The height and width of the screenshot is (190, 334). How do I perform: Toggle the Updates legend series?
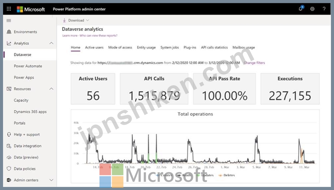click(x=205, y=175)
